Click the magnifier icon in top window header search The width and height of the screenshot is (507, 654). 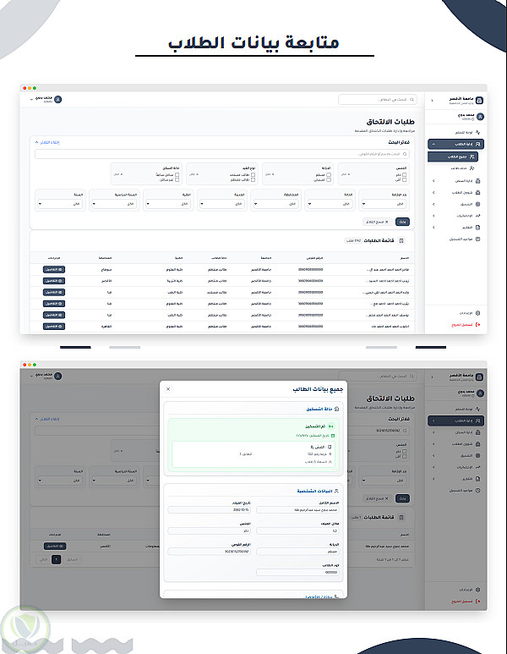click(412, 99)
